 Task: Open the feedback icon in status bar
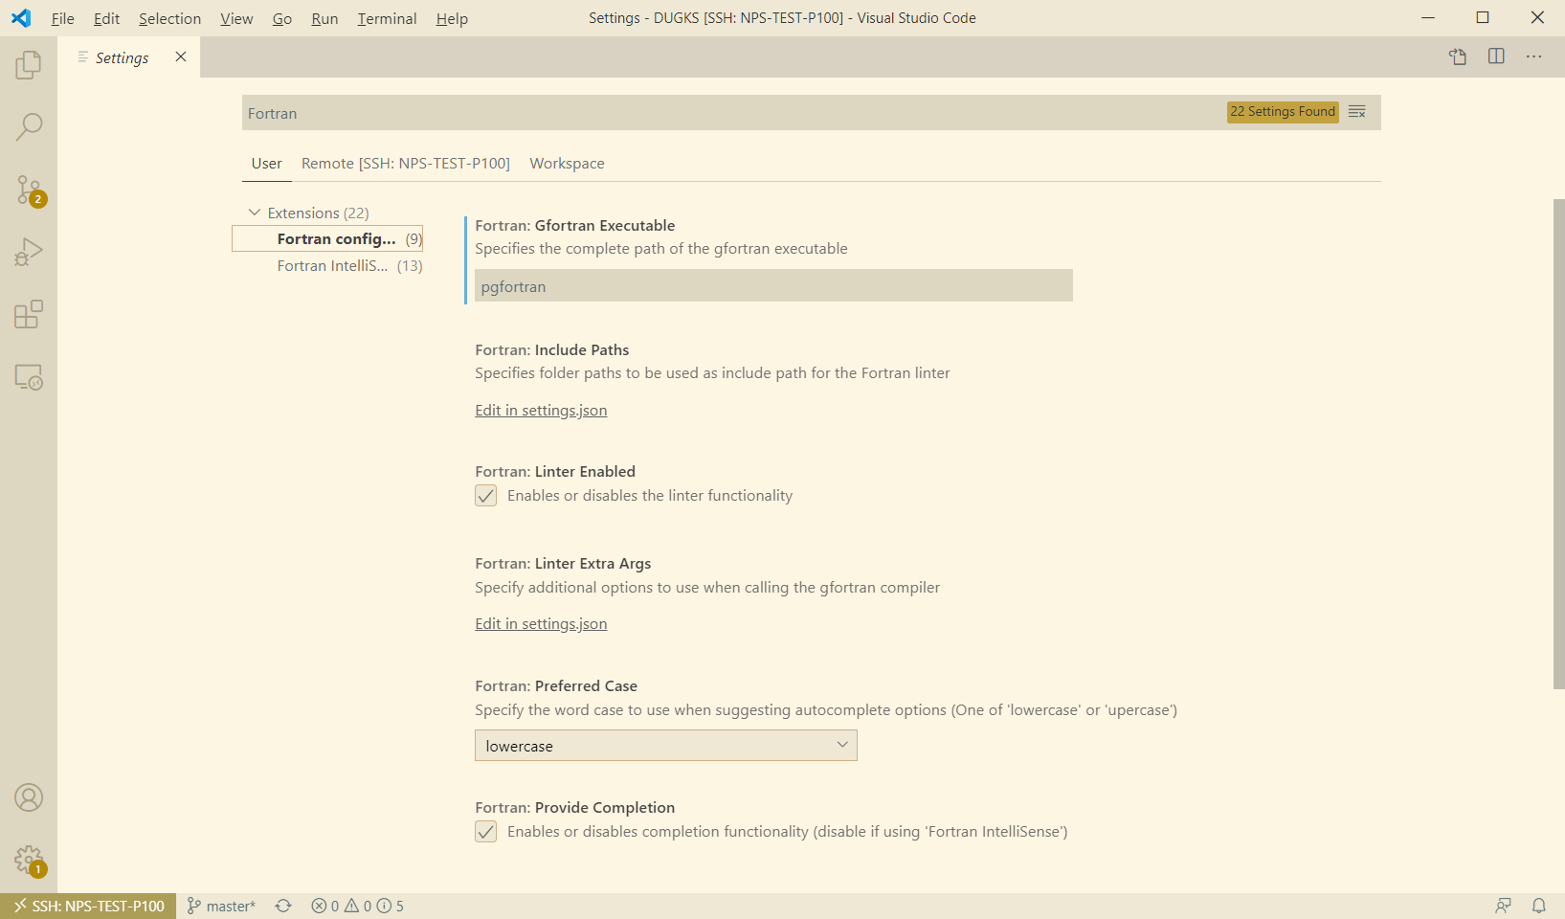click(x=1504, y=906)
